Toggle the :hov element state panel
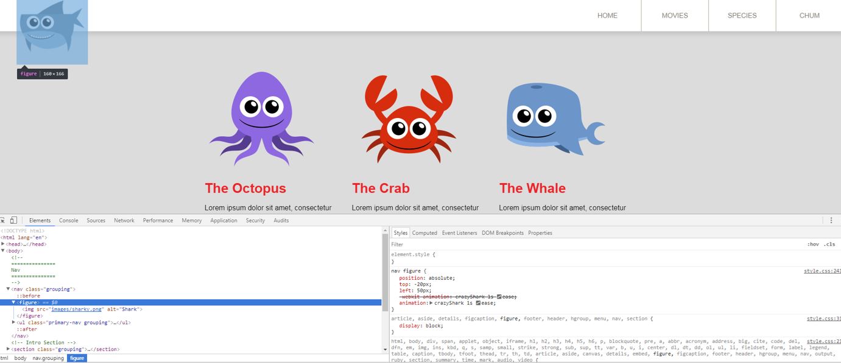This screenshot has width=841, height=363. (813, 244)
